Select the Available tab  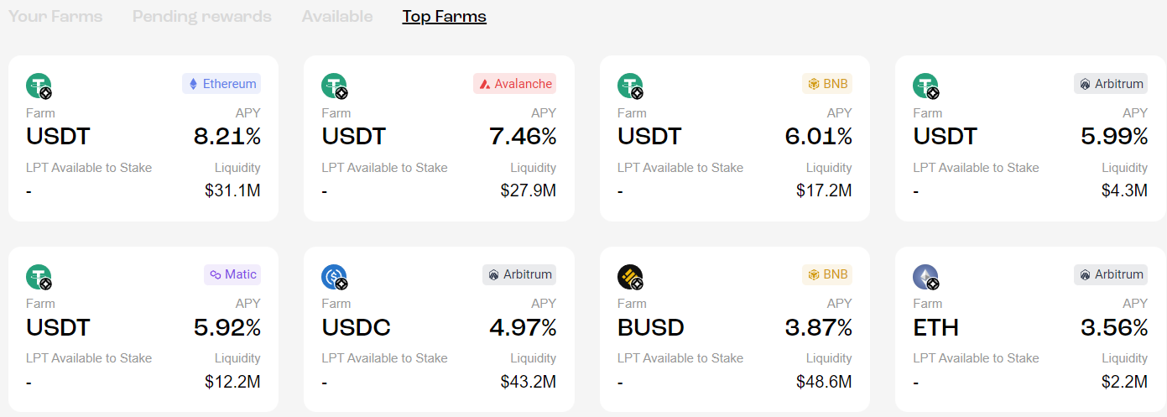click(x=337, y=17)
